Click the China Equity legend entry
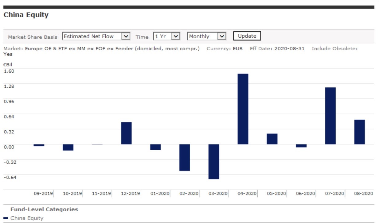 point(27,218)
